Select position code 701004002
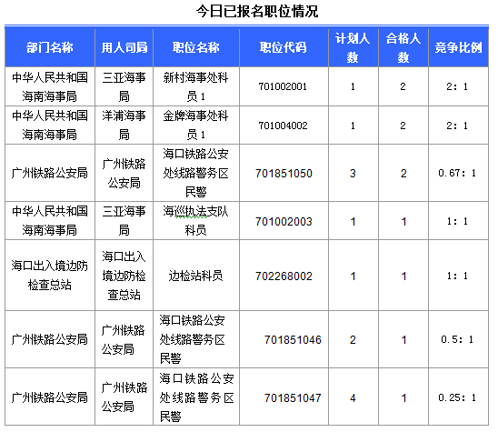498x432 pixels. pos(283,126)
